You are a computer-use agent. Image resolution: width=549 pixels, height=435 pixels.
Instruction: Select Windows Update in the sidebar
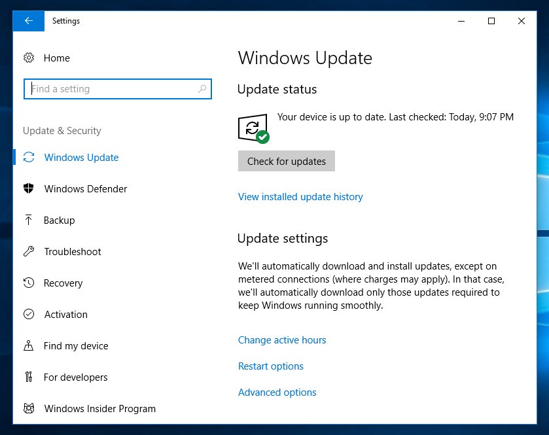click(81, 158)
